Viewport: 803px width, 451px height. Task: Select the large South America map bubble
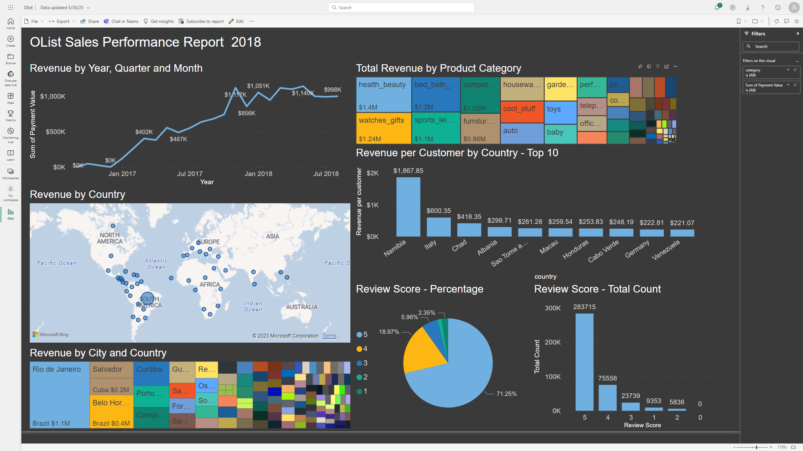147,298
